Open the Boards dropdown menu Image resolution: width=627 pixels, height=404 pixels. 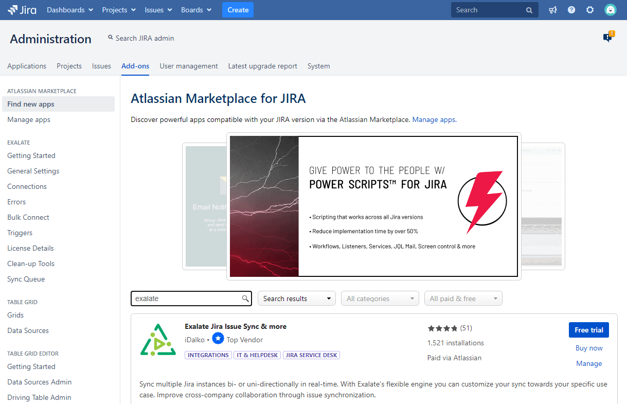[x=196, y=10]
